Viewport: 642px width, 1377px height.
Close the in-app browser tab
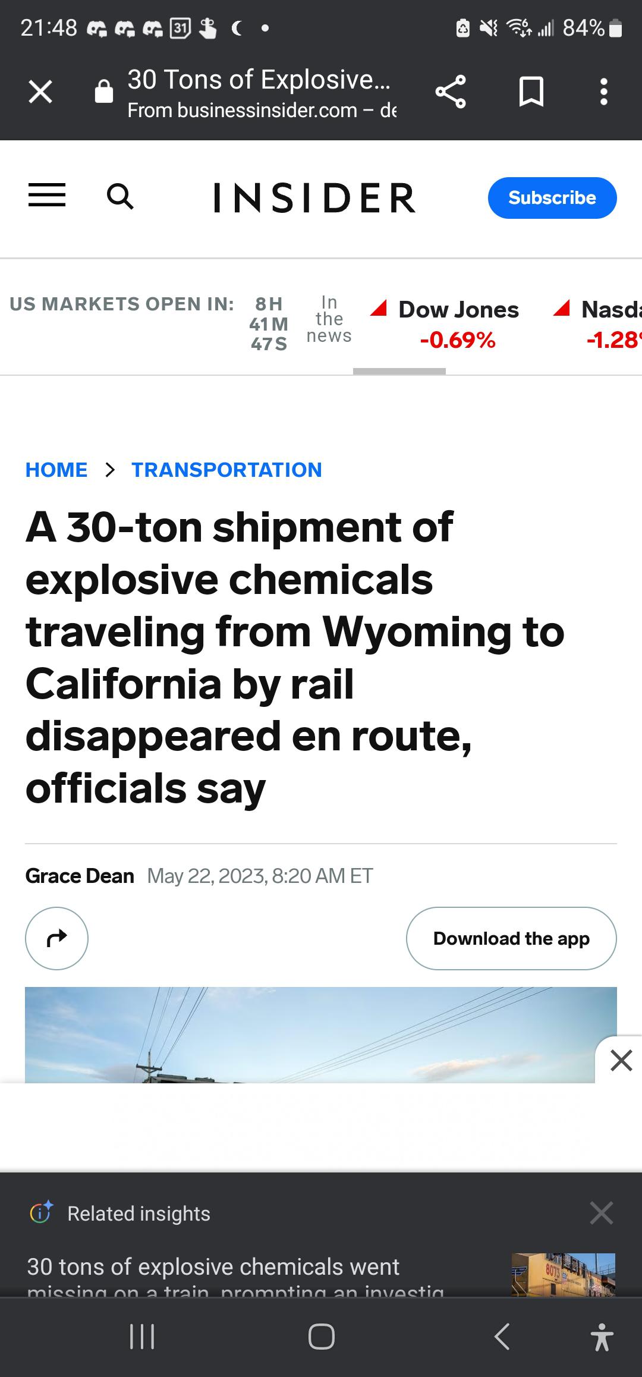[x=40, y=92]
